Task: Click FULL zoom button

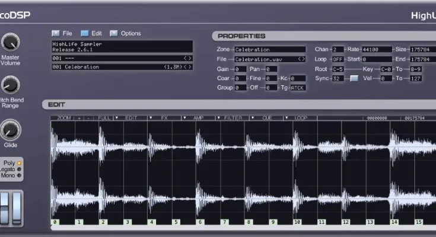Action: (x=105, y=118)
